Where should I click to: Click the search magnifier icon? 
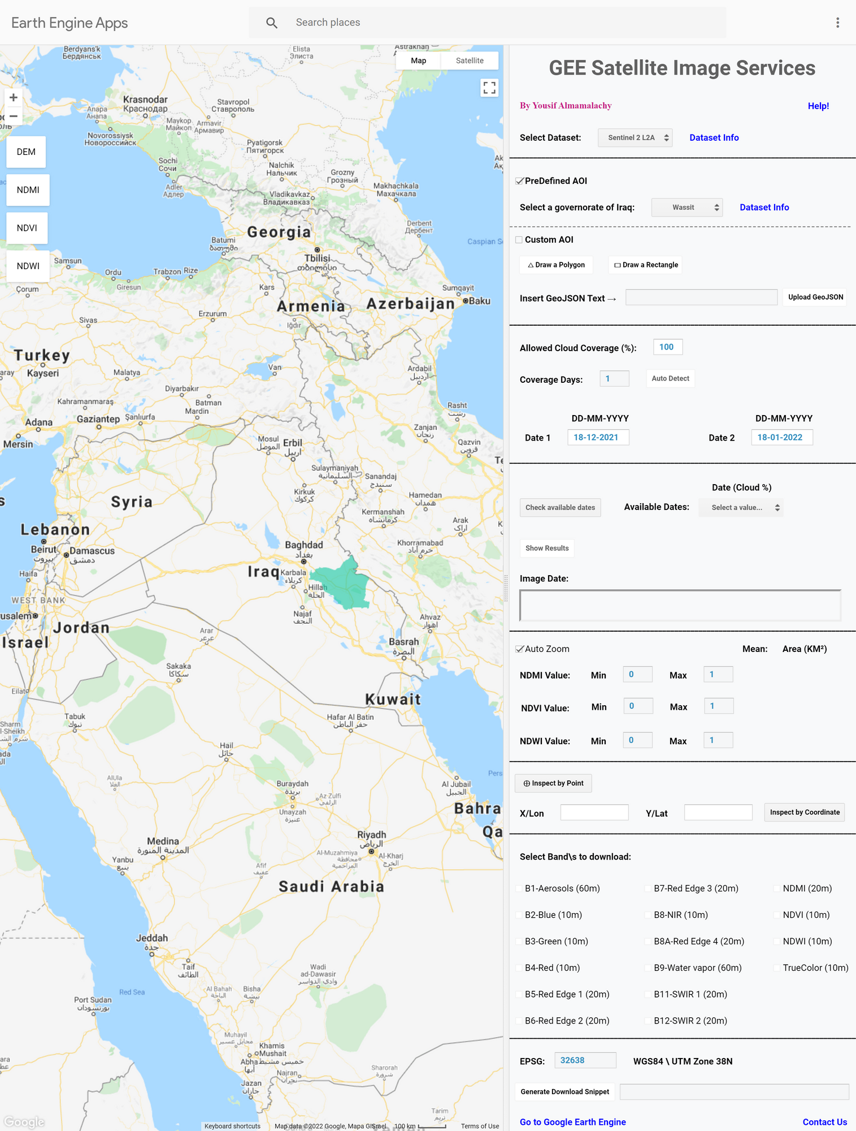point(272,23)
